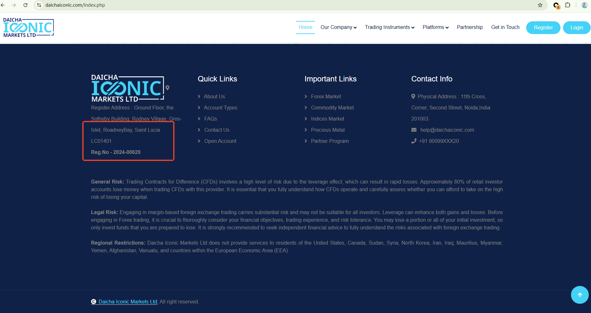Click the browser back arrow
The width and height of the screenshot is (591, 313).
pos(3,5)
